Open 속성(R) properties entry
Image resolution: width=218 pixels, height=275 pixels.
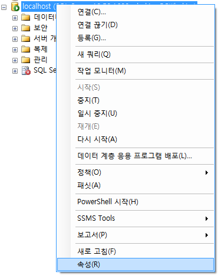[x=136, y=264]
